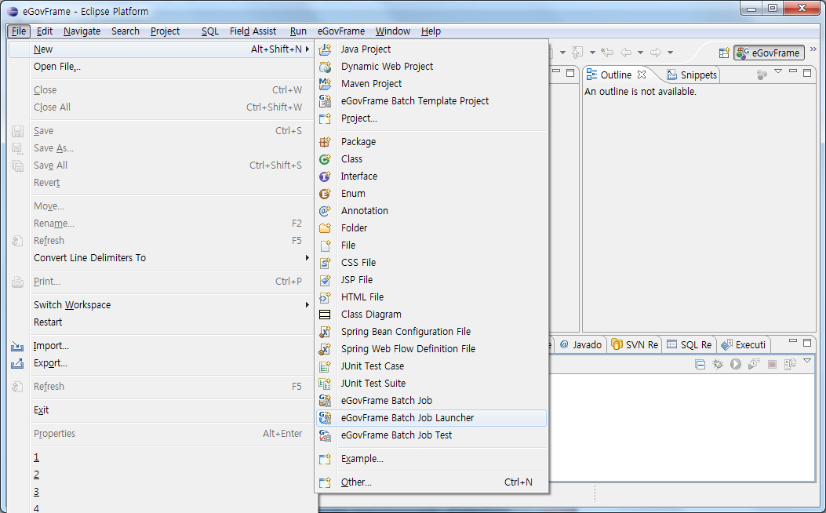Select Maven Project from New submenu
The height and width of the screenshot is (513, 826).
(371, 84)
